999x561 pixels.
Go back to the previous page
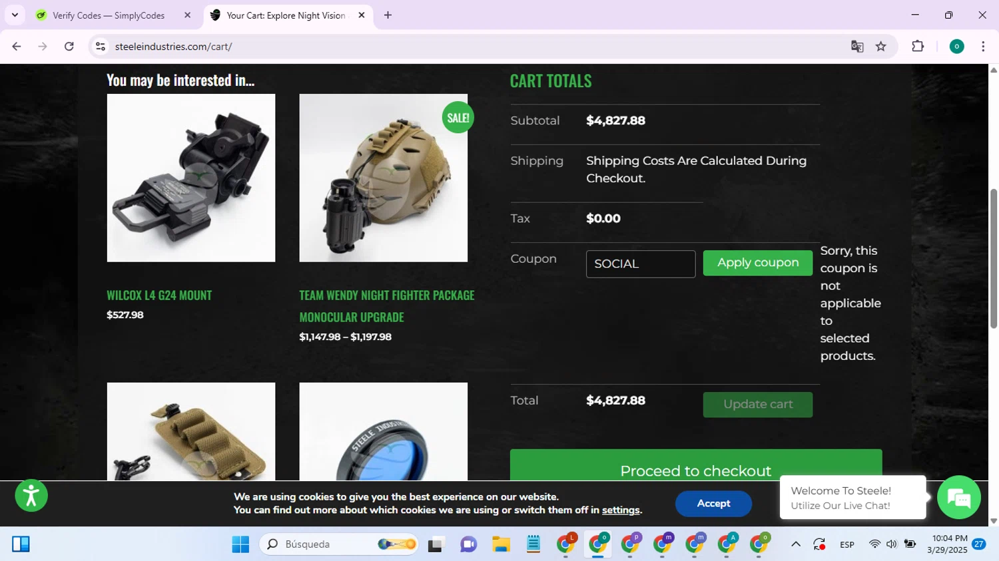coord(17,47)
